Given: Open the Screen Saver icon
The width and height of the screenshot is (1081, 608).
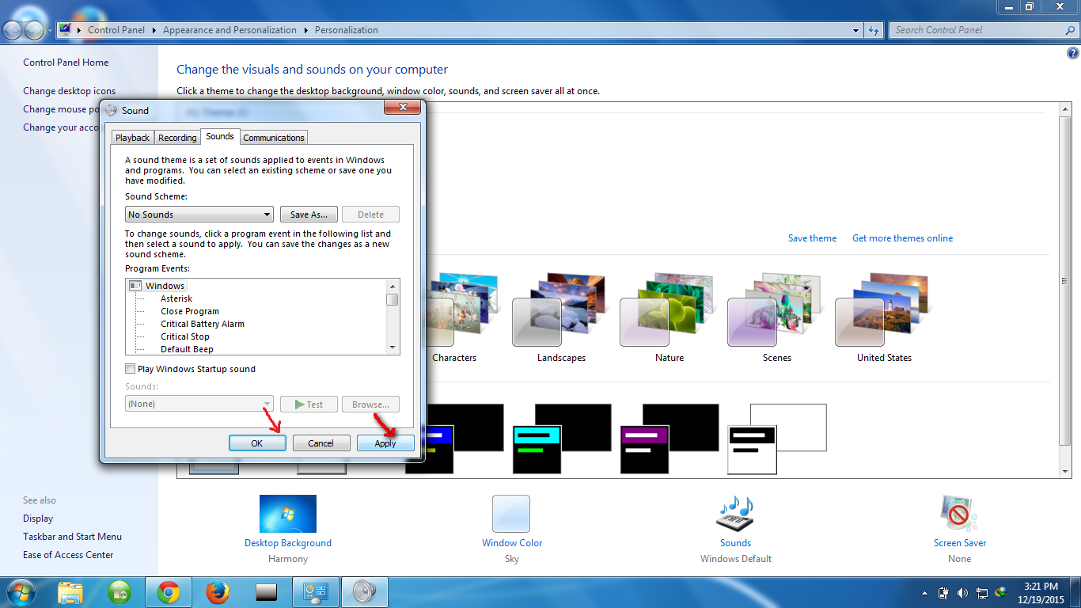Looking at the screenshot, I should click(959, 514).
